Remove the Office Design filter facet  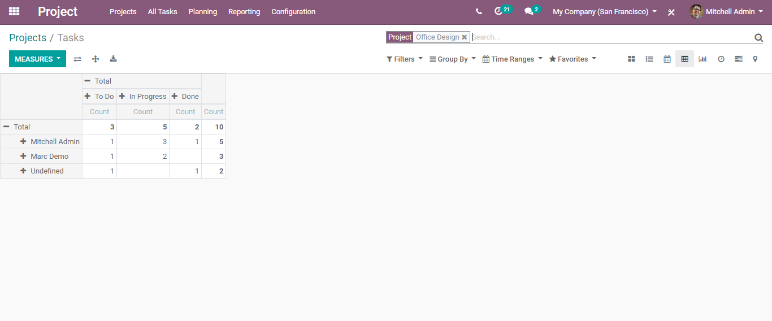(x=465, y=37)
